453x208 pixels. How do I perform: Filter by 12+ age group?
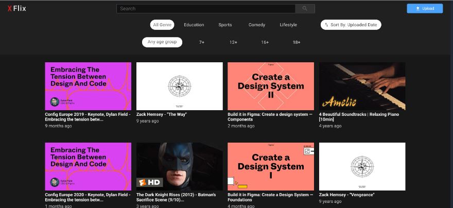[x=233, y=42]
